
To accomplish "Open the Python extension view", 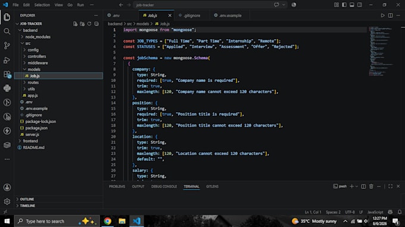I will pos(7,89).
